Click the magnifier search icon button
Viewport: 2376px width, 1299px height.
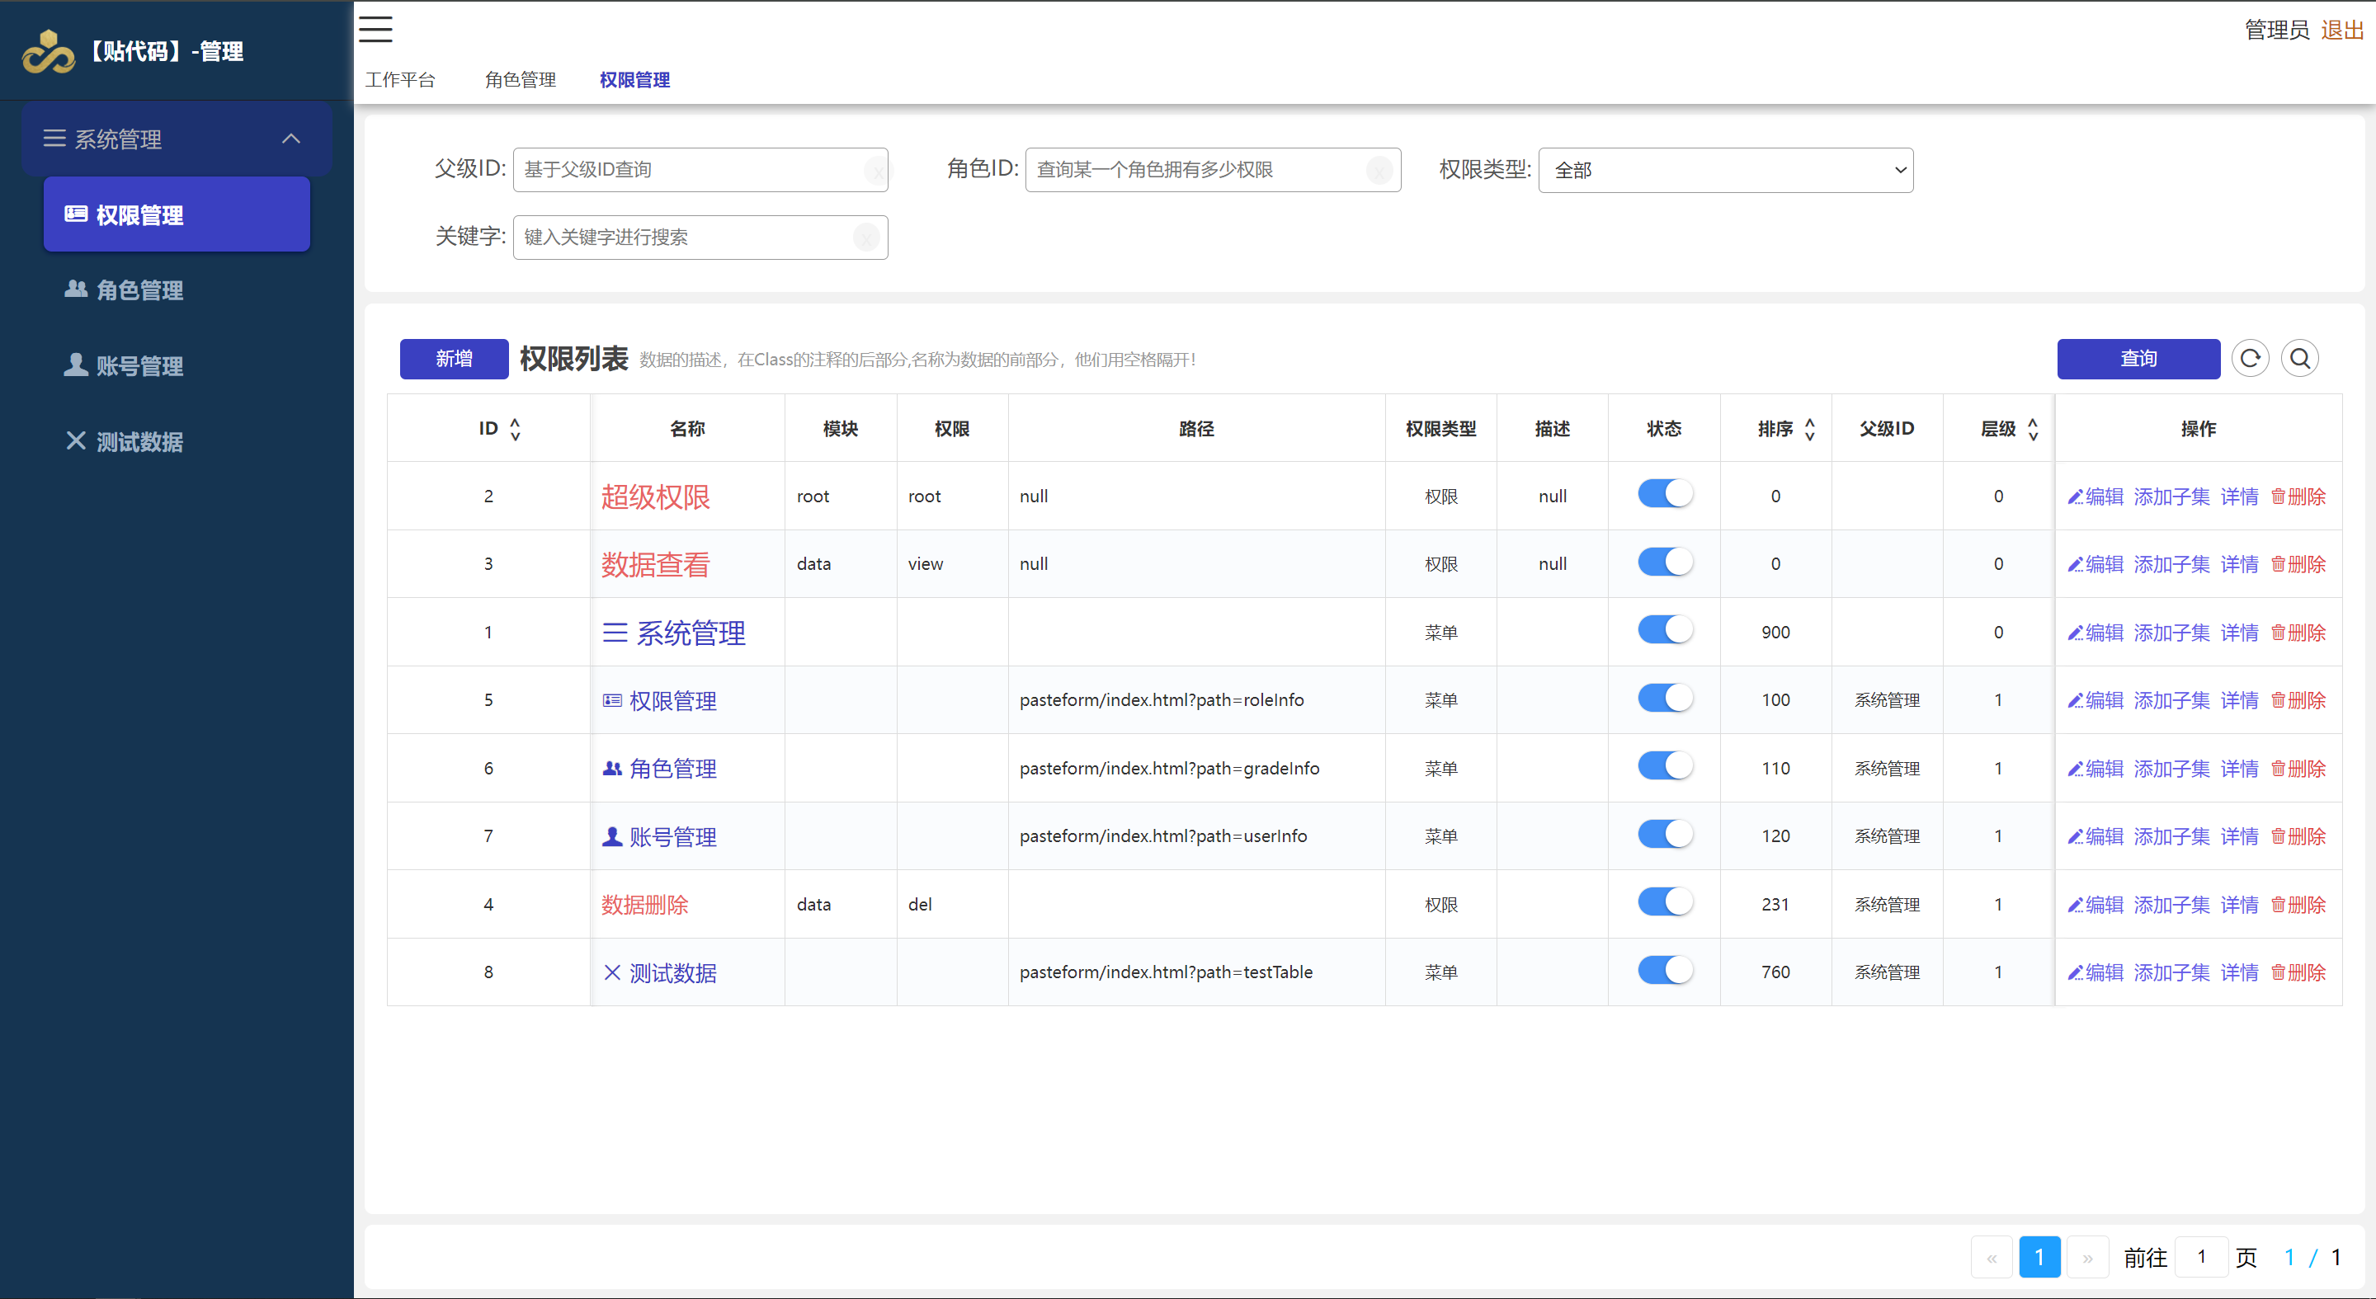pos(2299,359)
